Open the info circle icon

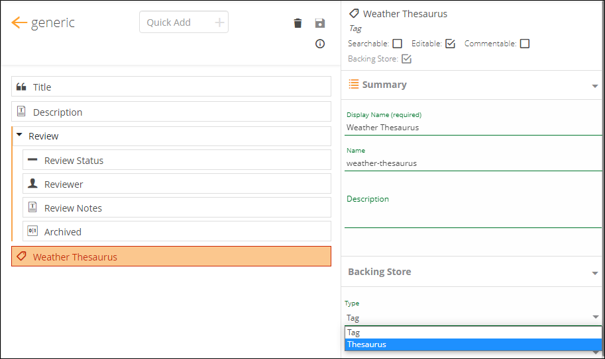point(320,44)
